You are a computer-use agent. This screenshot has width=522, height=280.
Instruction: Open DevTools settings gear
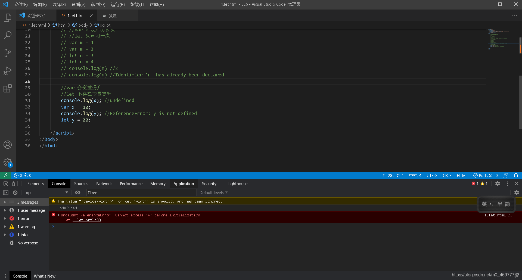click(498, 184)
